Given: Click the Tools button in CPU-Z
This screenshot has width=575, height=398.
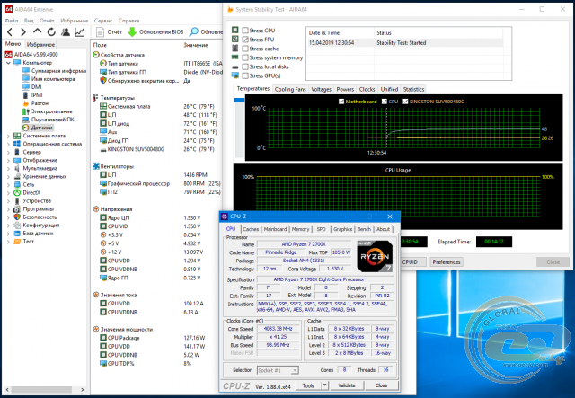Looking at the screenshot, I should 308,385.
